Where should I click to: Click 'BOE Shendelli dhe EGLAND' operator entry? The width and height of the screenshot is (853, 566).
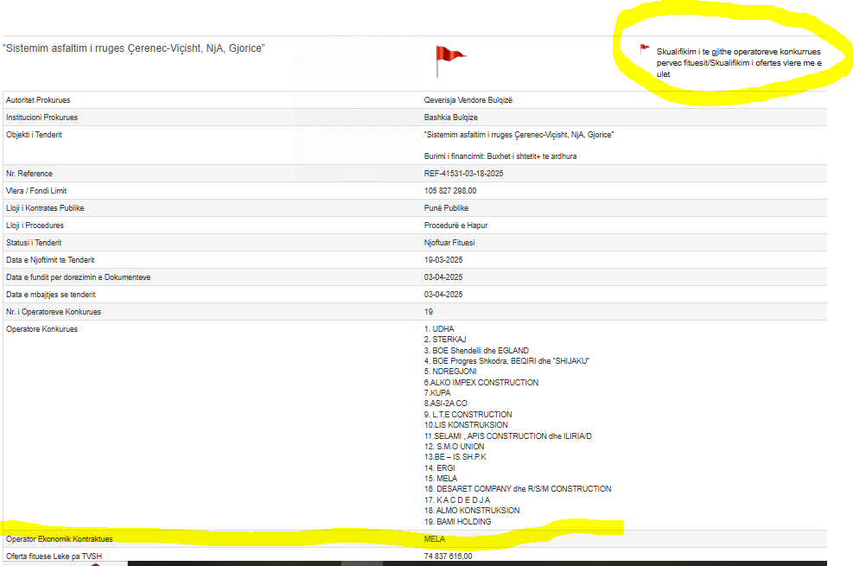click(476, 351)
